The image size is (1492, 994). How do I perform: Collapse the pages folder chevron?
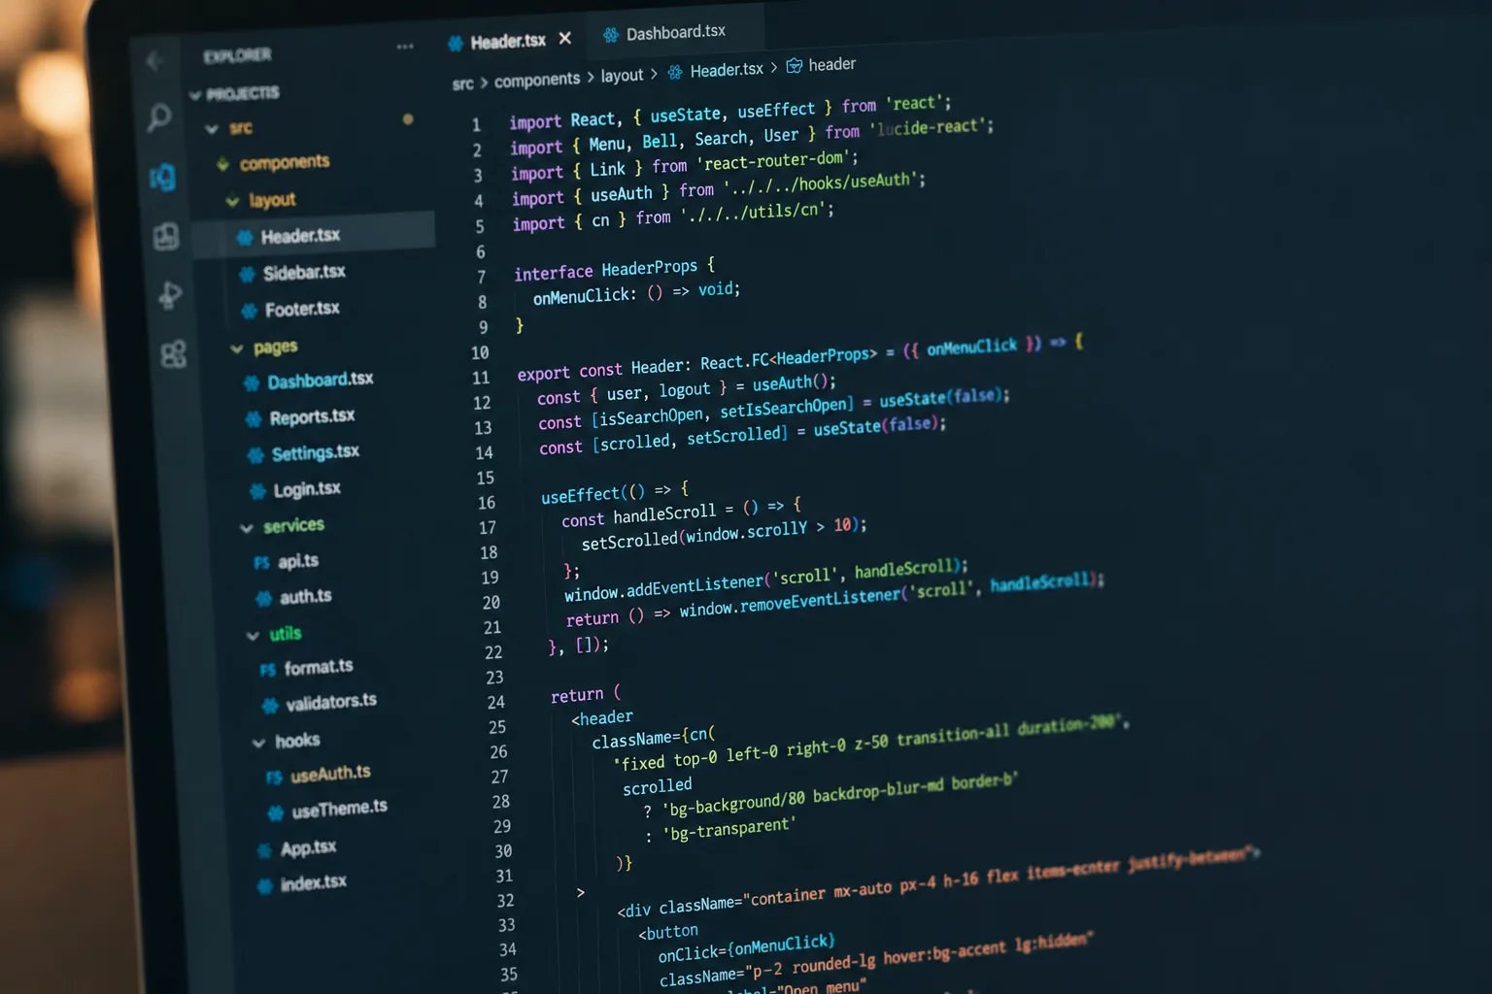tap(236, 349)
